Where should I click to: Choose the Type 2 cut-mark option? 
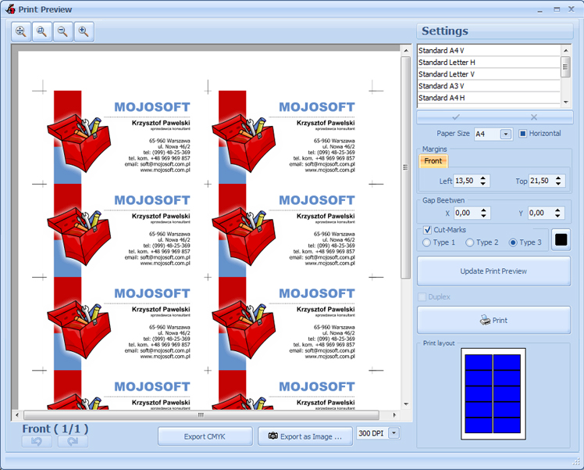470,242
